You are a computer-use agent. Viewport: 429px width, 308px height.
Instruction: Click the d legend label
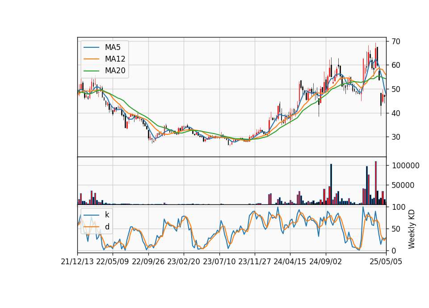point(107,227)
